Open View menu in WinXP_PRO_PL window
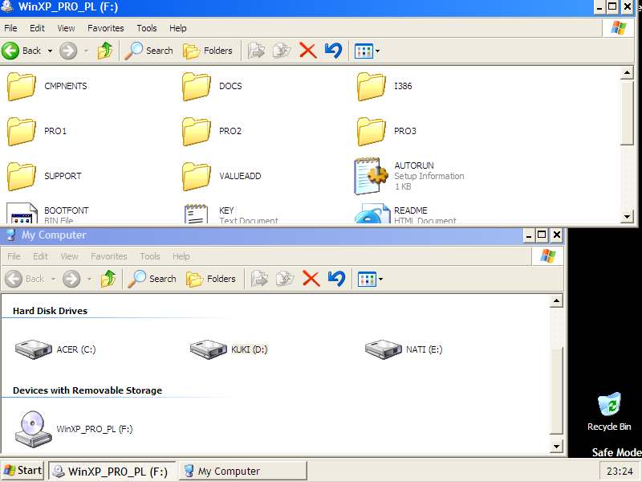Screen dimensions: 642x482 (x=66, y=28)
